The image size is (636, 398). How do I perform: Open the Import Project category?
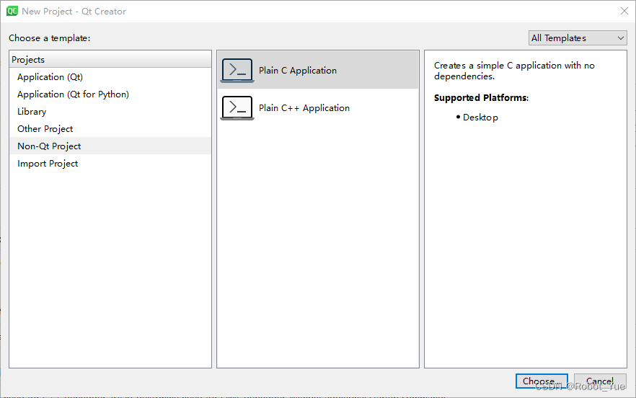coord(110,164)
